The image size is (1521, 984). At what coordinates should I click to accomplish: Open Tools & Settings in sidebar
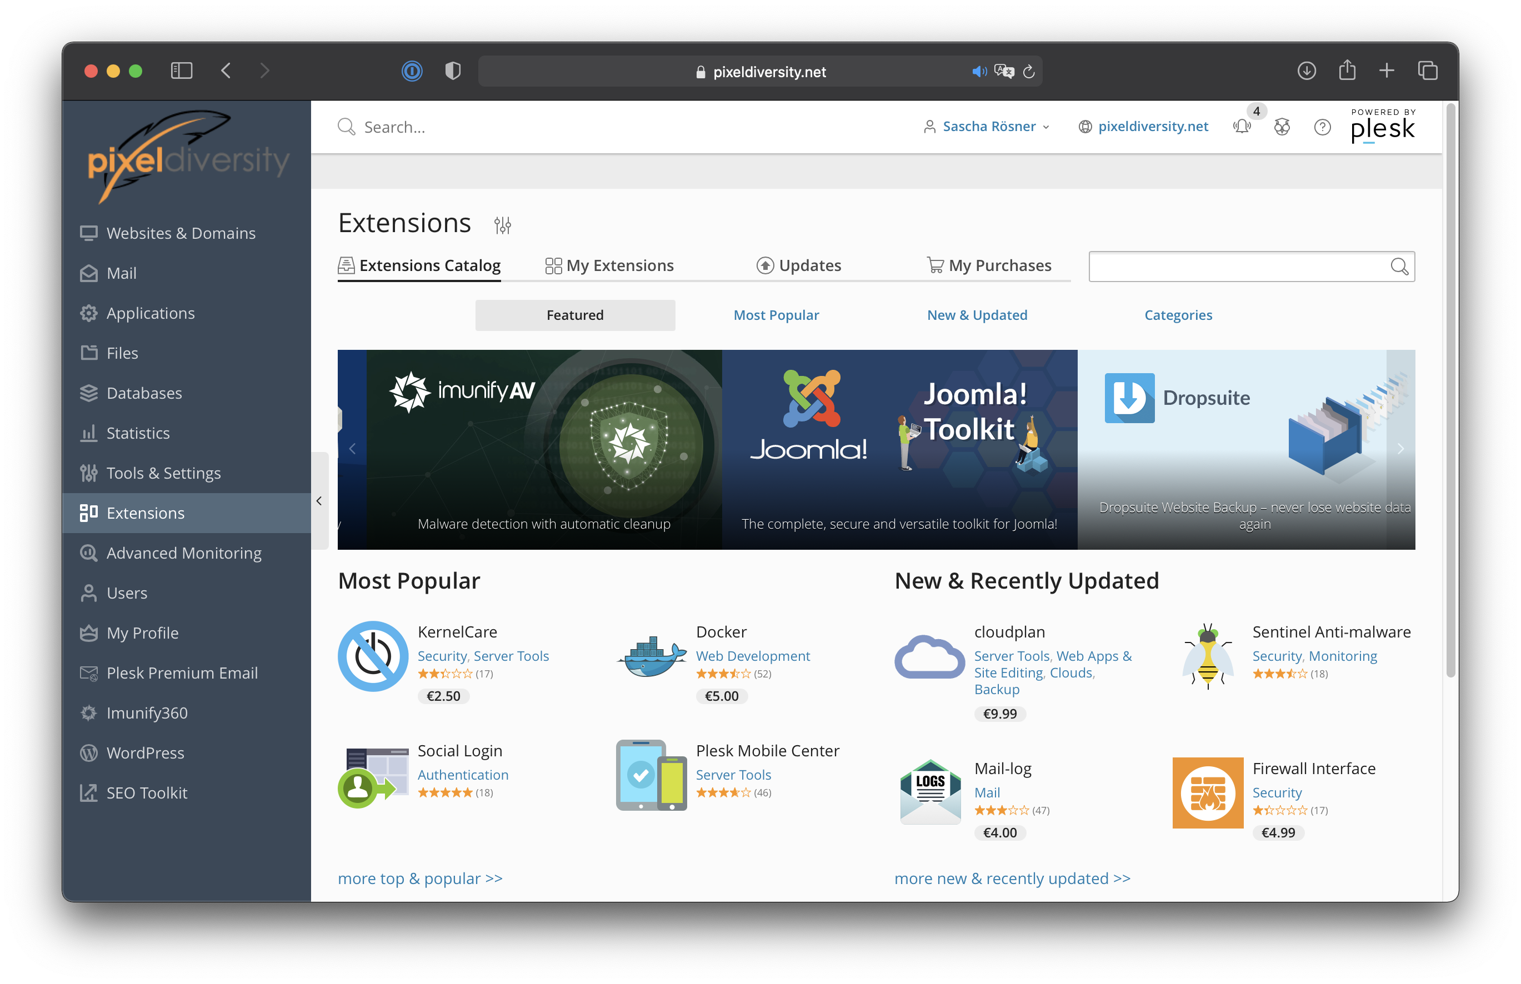click(x=163, y=473)
